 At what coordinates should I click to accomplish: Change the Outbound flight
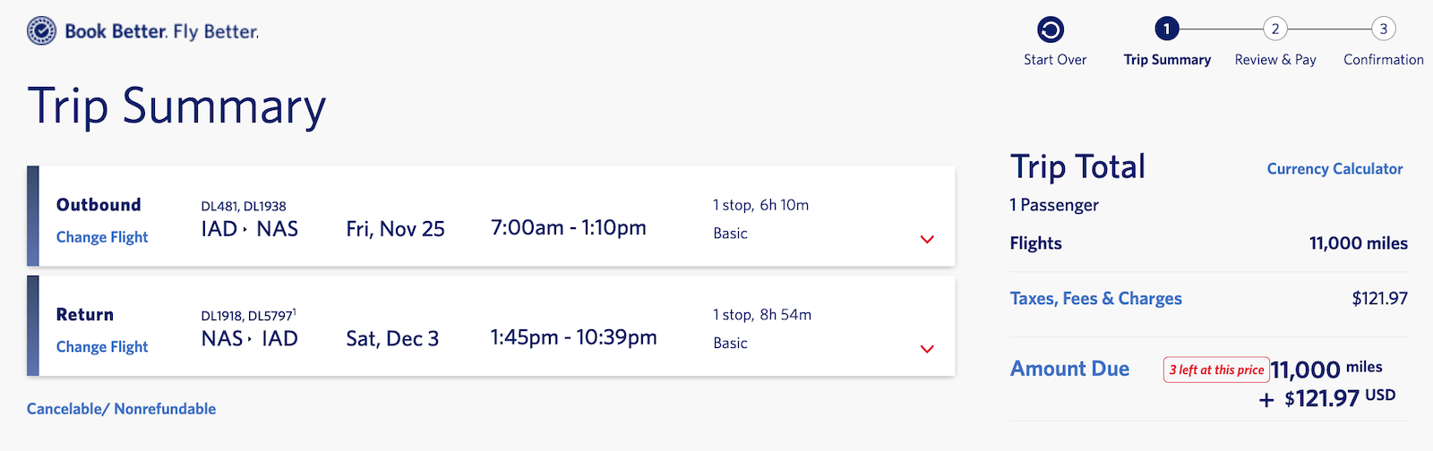(x=102, y=237)
